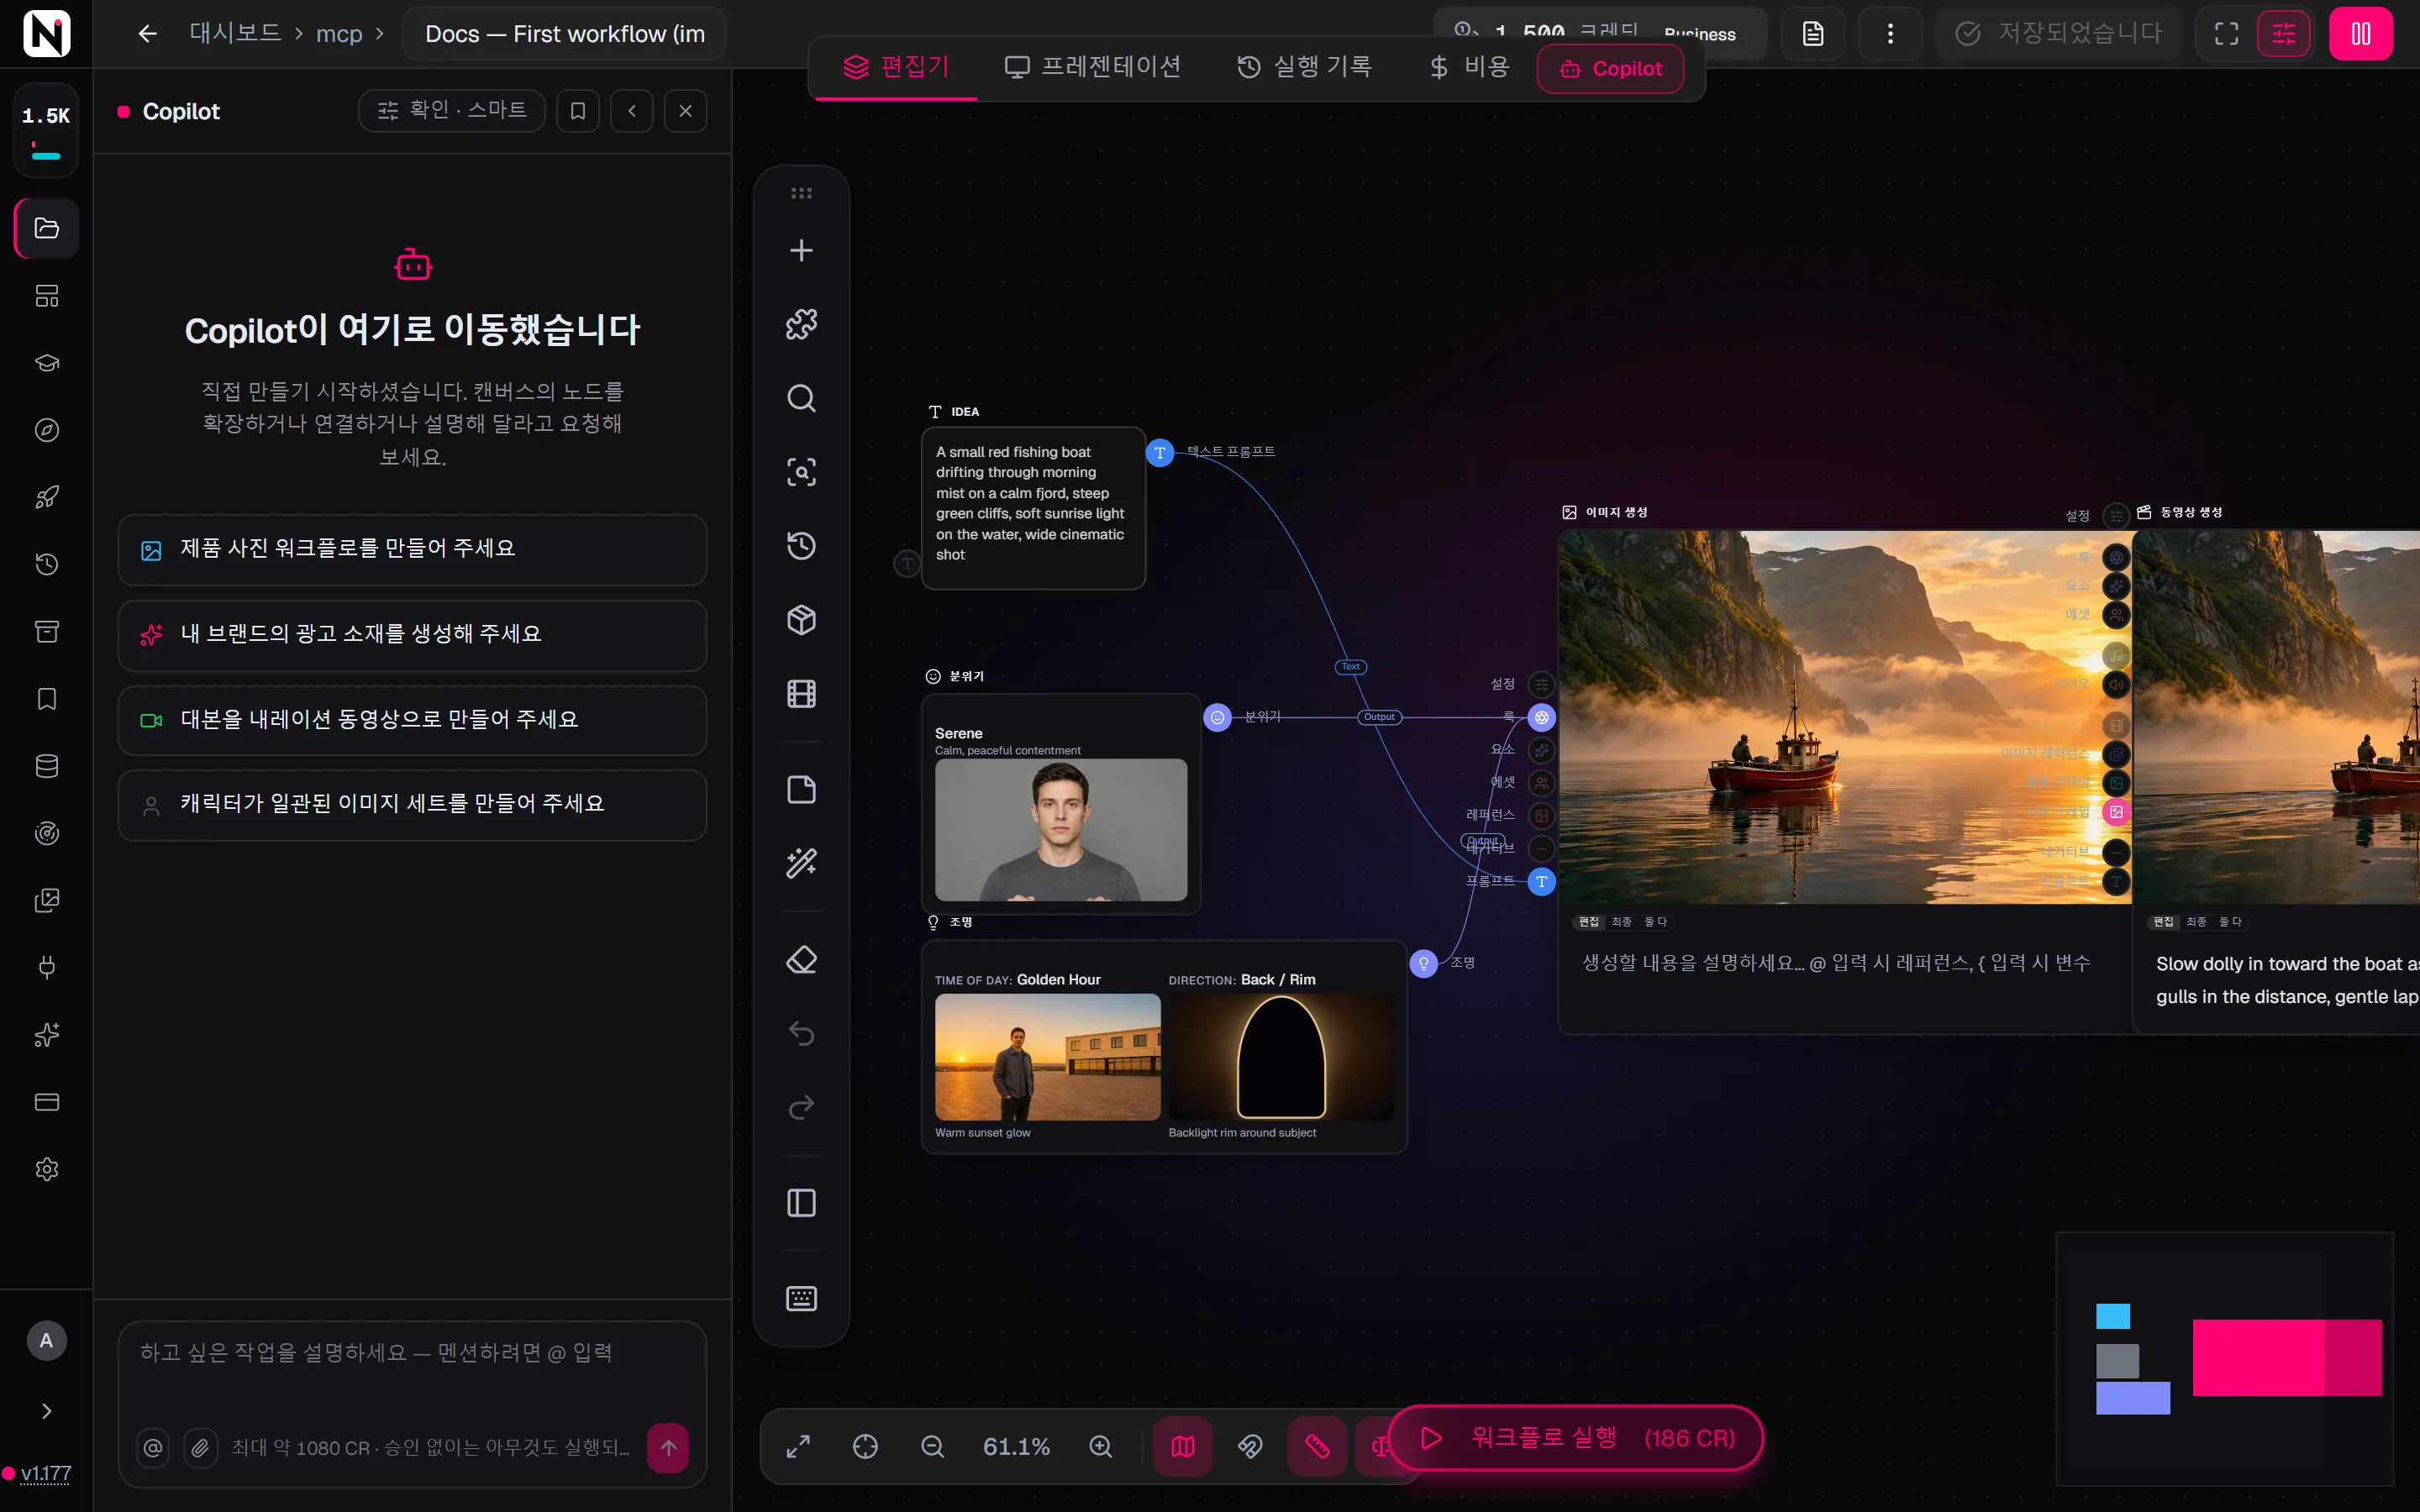Switch to the 편집기 tab
The height and width of the screenshot is (1512, 2420).
pos(896,67)
